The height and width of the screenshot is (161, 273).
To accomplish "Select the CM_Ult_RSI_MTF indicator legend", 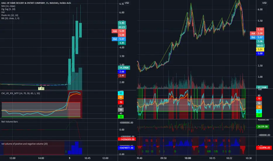I will (21, 93).
